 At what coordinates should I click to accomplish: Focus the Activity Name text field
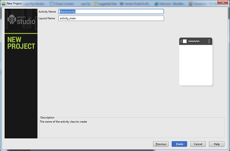click(111, 11)
